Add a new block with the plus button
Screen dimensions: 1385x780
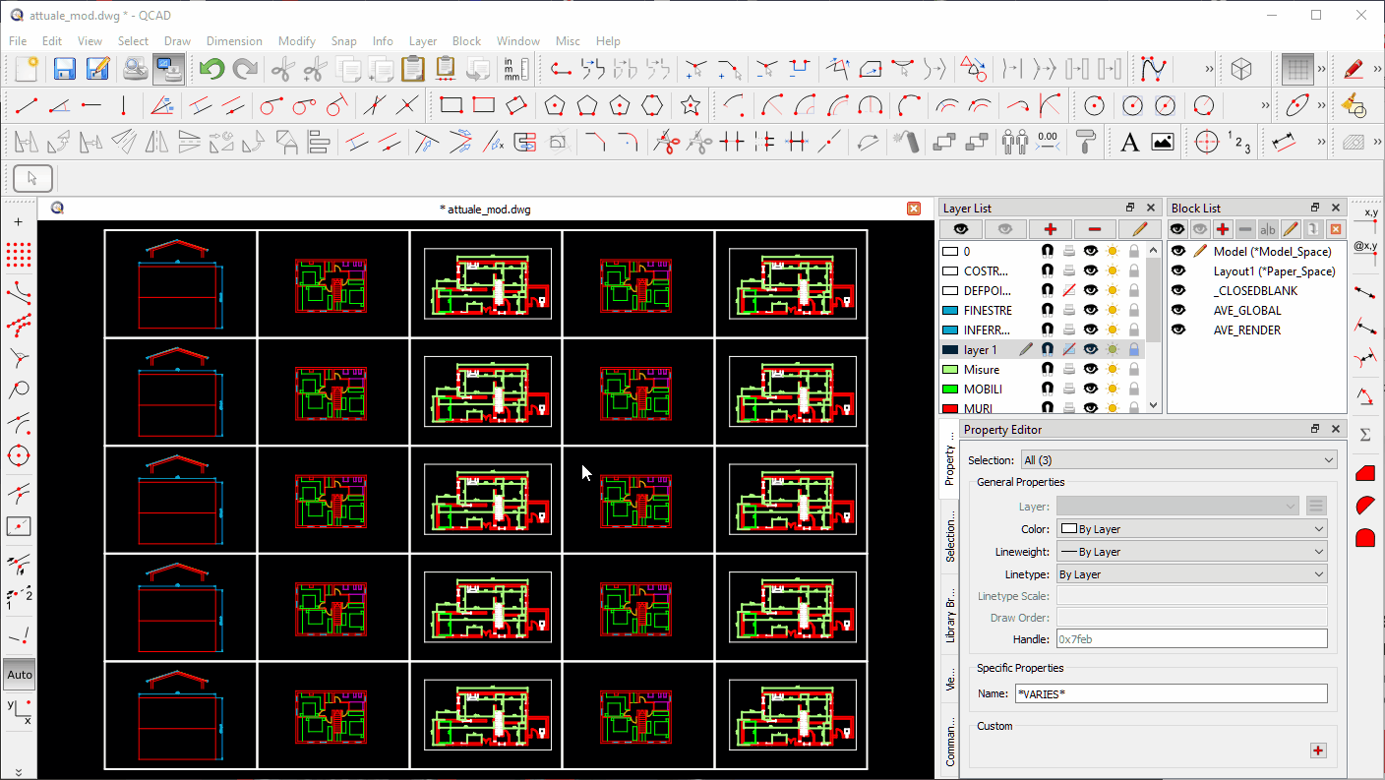tap(1223, 229)
